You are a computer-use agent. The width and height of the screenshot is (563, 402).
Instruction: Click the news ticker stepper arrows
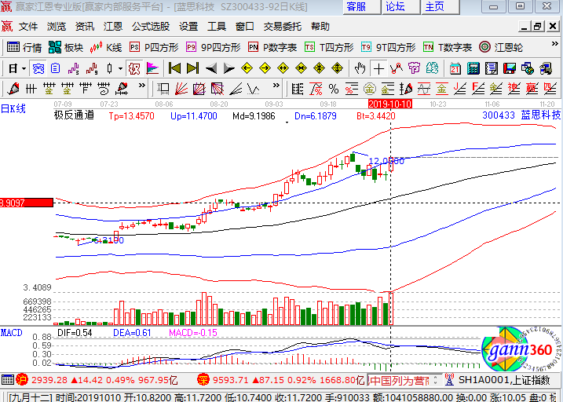(436, 380)
